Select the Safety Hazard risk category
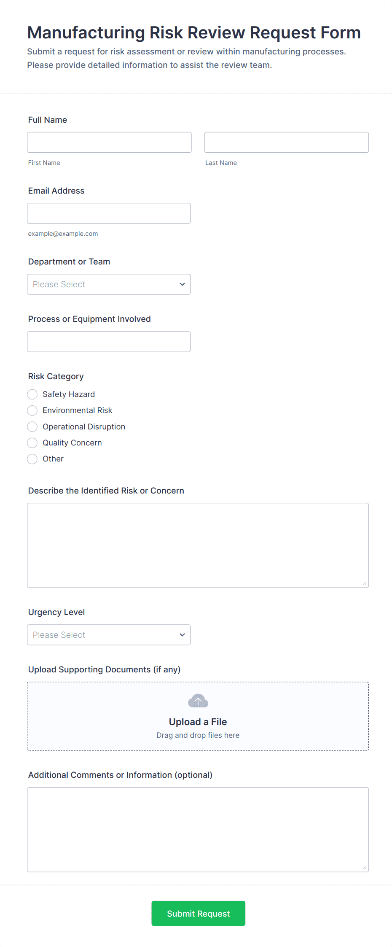Image resolution: width=392 pixels, height=947 pixels. click(x=32, y=394)
